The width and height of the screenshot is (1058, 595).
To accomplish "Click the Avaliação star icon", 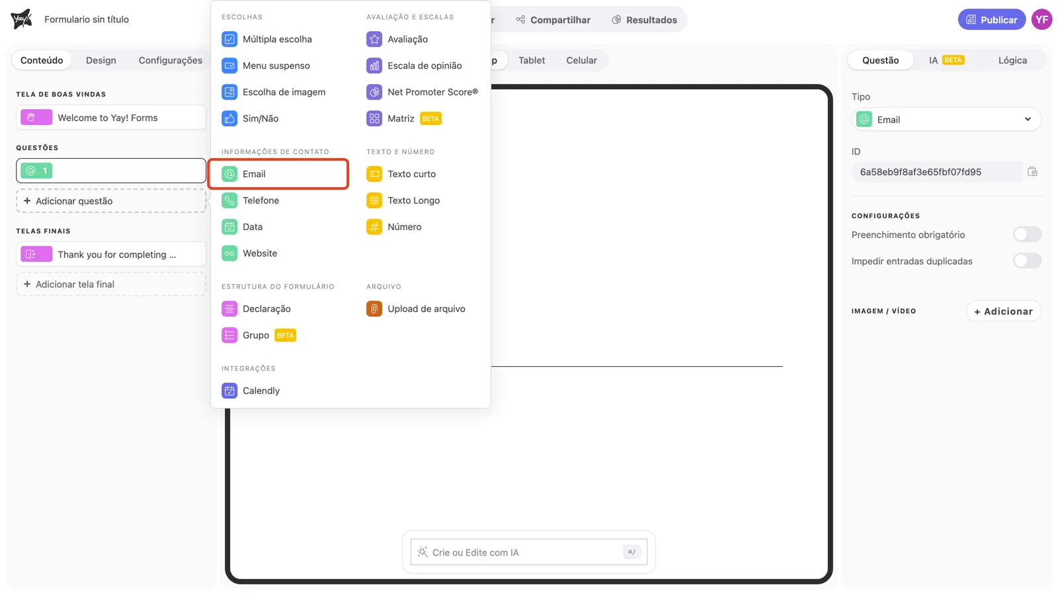I will coord(374,39).
